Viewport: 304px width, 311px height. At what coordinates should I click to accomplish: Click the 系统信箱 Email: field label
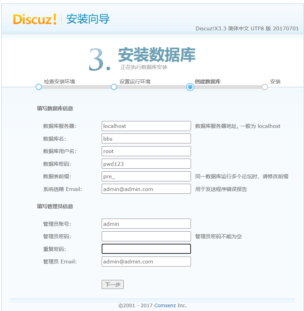[x=62, y=189]
